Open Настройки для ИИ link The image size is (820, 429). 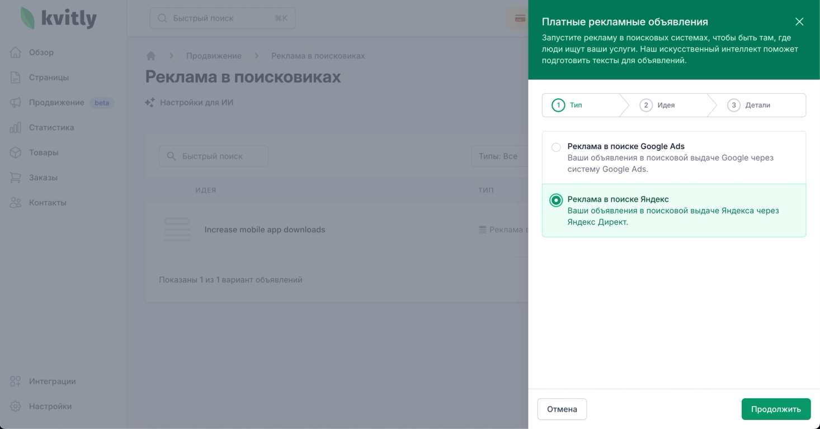click(196, 103)
